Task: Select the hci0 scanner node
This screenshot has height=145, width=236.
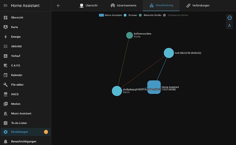Action: (169, 53)
